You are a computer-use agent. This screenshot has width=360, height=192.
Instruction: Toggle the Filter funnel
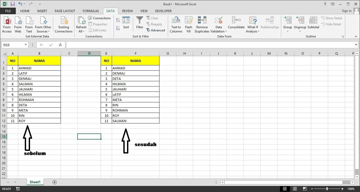click(140, 23)
